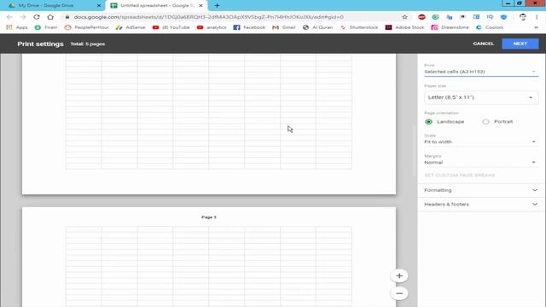Go to browser home icon
Screen dimensions: 546x307
[50, 17]
